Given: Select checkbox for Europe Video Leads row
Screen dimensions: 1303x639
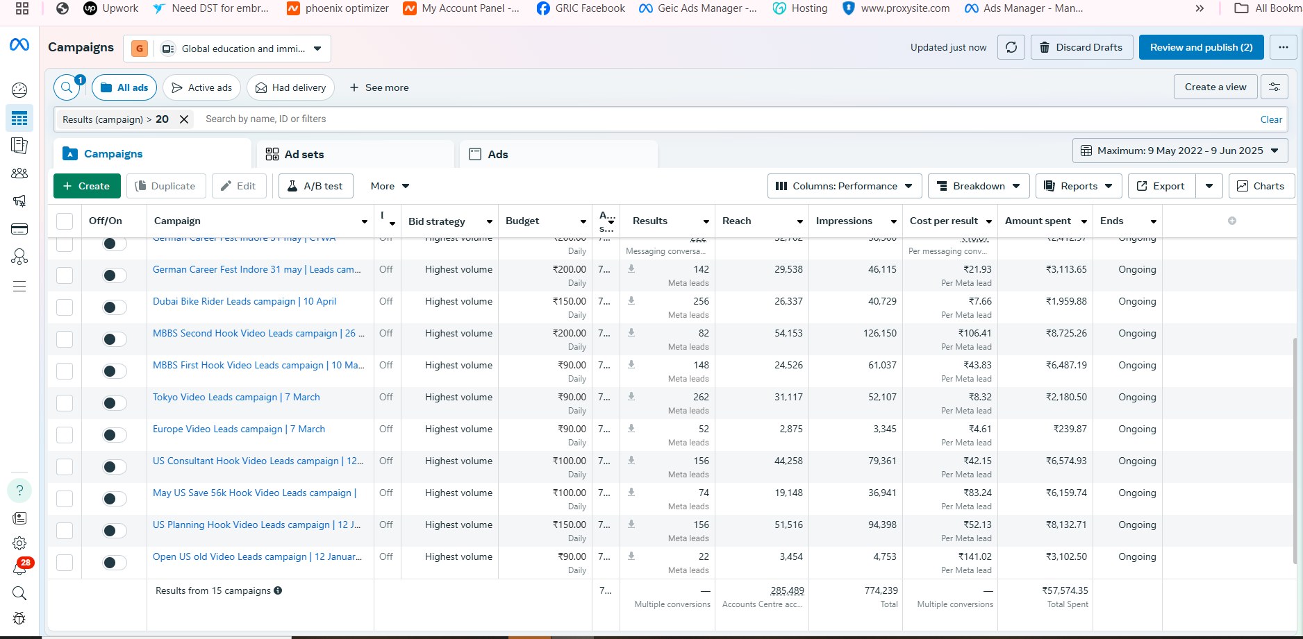Looking at the screenshot, I should (65, 435).
